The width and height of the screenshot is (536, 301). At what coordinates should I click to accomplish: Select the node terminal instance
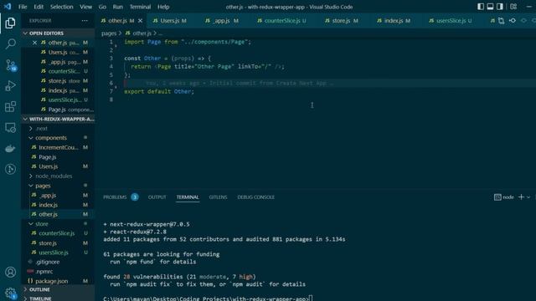click(504, 197)
